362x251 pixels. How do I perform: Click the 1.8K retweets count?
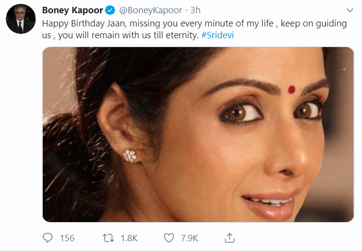click(129, 238)
